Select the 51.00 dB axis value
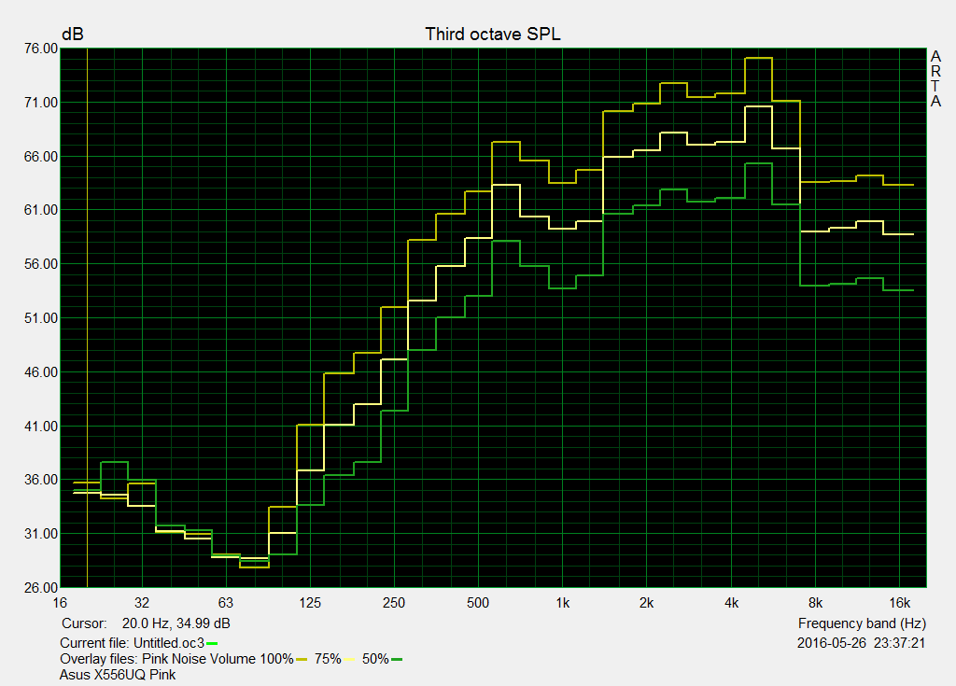Viewport: 956px width, 686px height. point(41,318)
